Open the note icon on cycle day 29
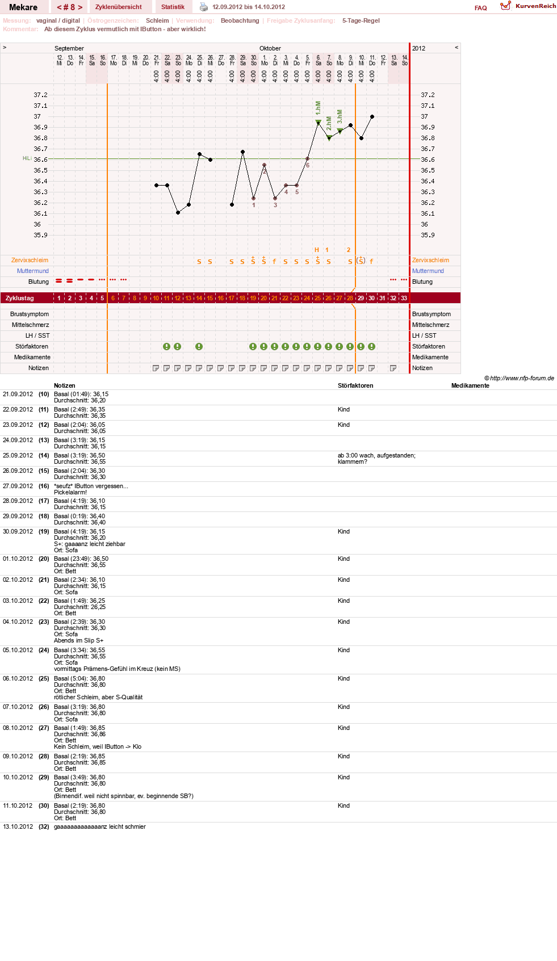Viewport: 557px width, 961px height. pyautogui.click(x=361, y=368)
